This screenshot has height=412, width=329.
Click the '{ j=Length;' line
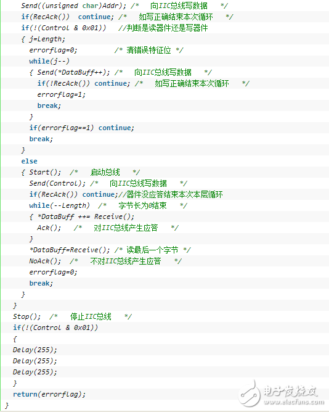click(43, 39)
